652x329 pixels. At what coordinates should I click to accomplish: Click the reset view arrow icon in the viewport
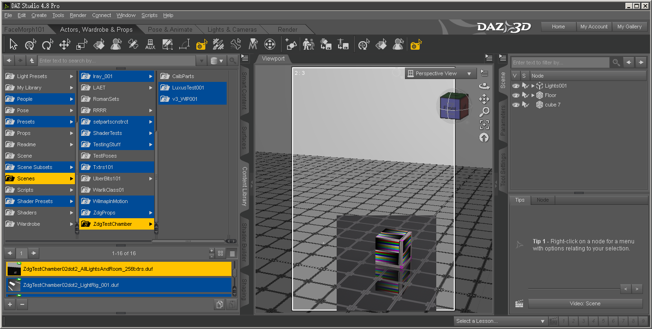[484, 137]
